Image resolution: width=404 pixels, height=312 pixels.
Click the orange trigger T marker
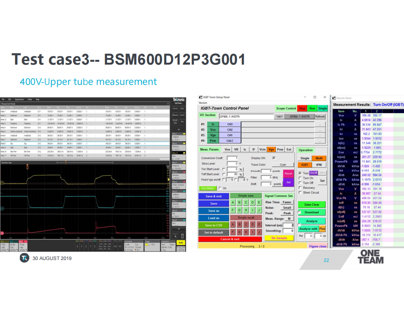[x=27, y=167]
